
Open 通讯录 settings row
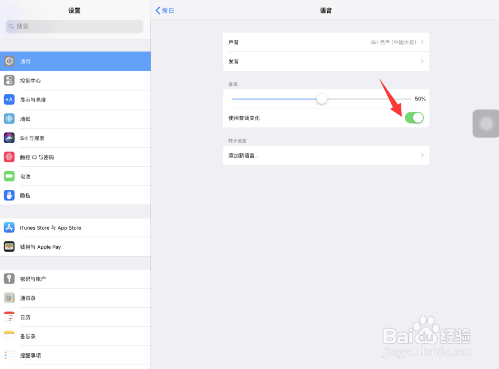[75, 298]
